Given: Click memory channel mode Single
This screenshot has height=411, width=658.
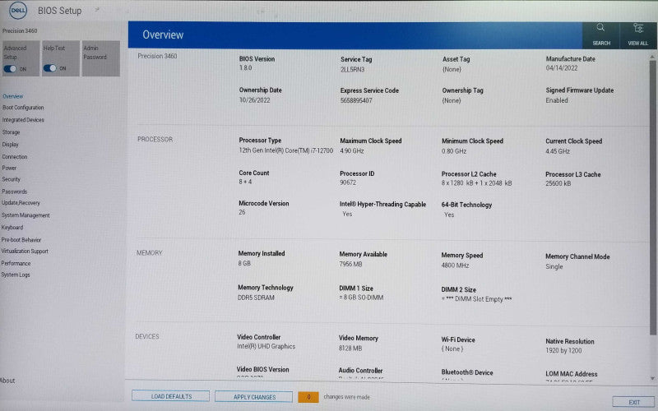Looking at the screenshot, I should coord(554,266).
